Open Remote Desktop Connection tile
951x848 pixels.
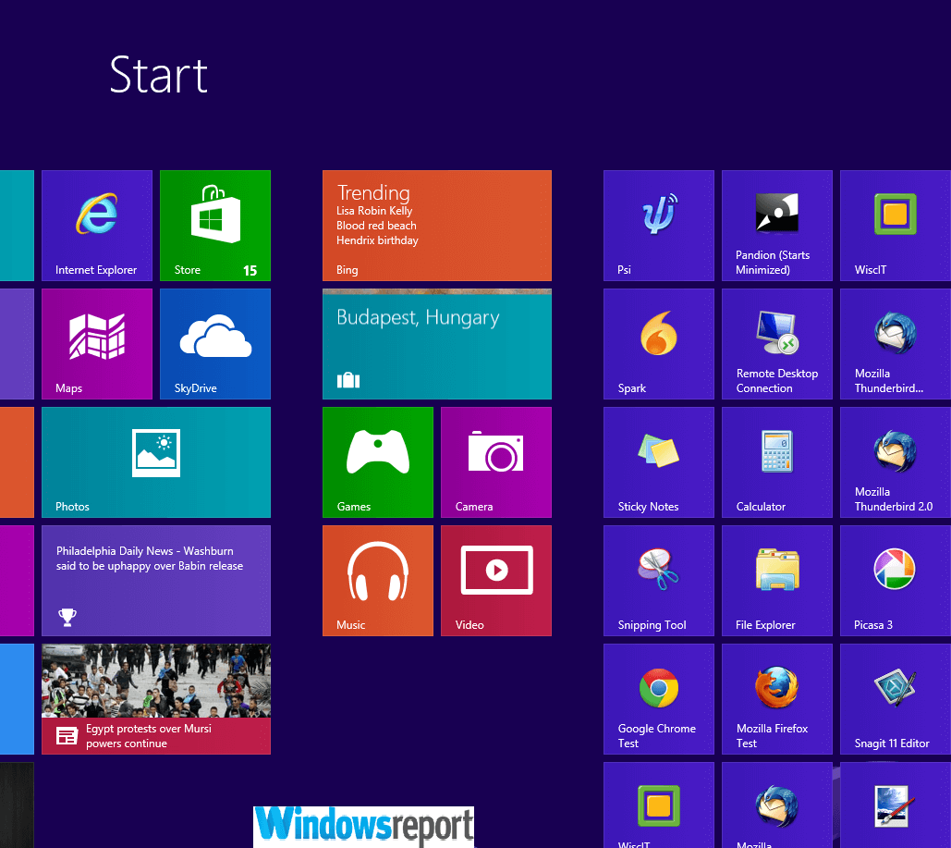click(777, 344)
